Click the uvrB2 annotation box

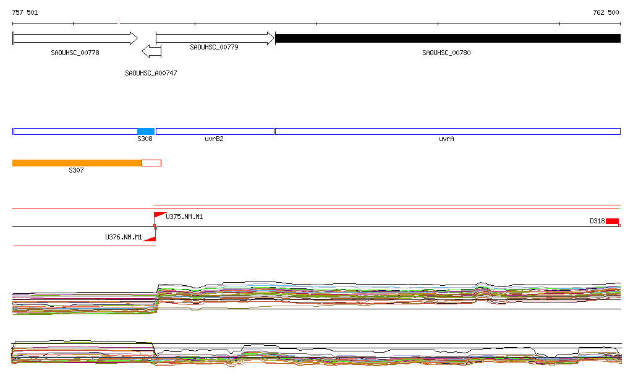point(215,131)
